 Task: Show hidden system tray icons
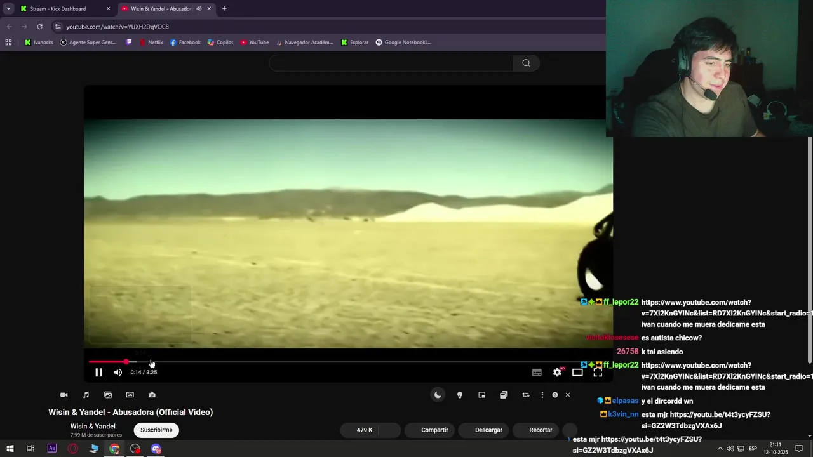pos(720,449)
